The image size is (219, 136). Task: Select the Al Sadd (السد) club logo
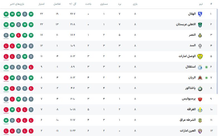click(200, 46)
